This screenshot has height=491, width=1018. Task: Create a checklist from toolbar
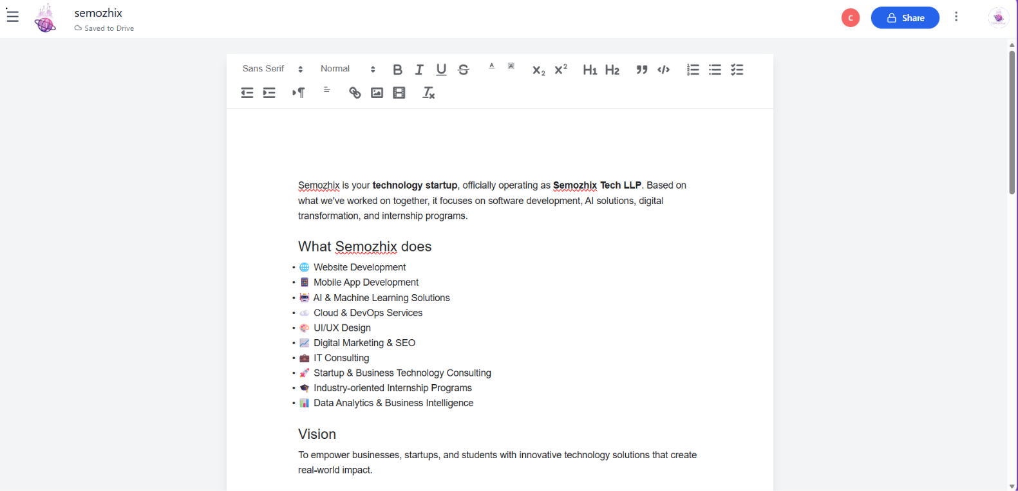[x=737, y=69]
